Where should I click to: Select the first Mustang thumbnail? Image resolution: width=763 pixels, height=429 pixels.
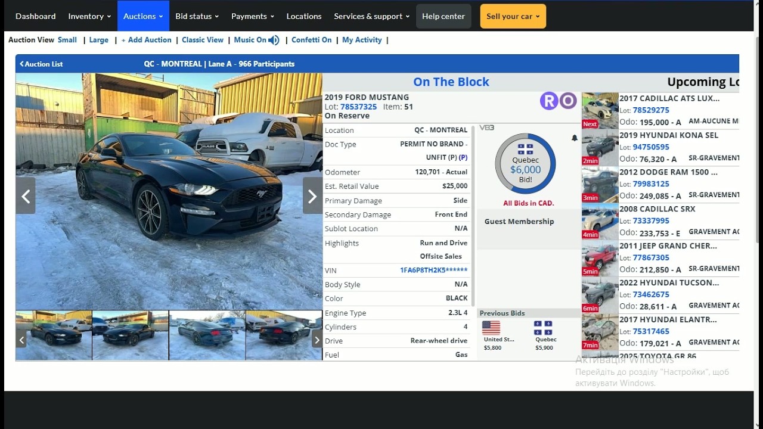[x=54, y=335]
